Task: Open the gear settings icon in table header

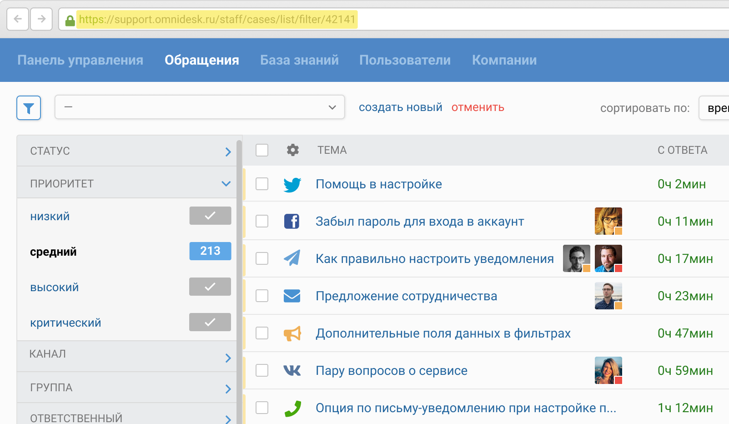Action: click(293, 150)
